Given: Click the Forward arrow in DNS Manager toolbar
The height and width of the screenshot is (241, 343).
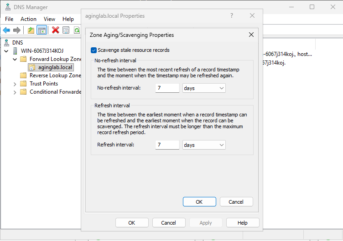Looking at the screenshot, I should point(17,30).
